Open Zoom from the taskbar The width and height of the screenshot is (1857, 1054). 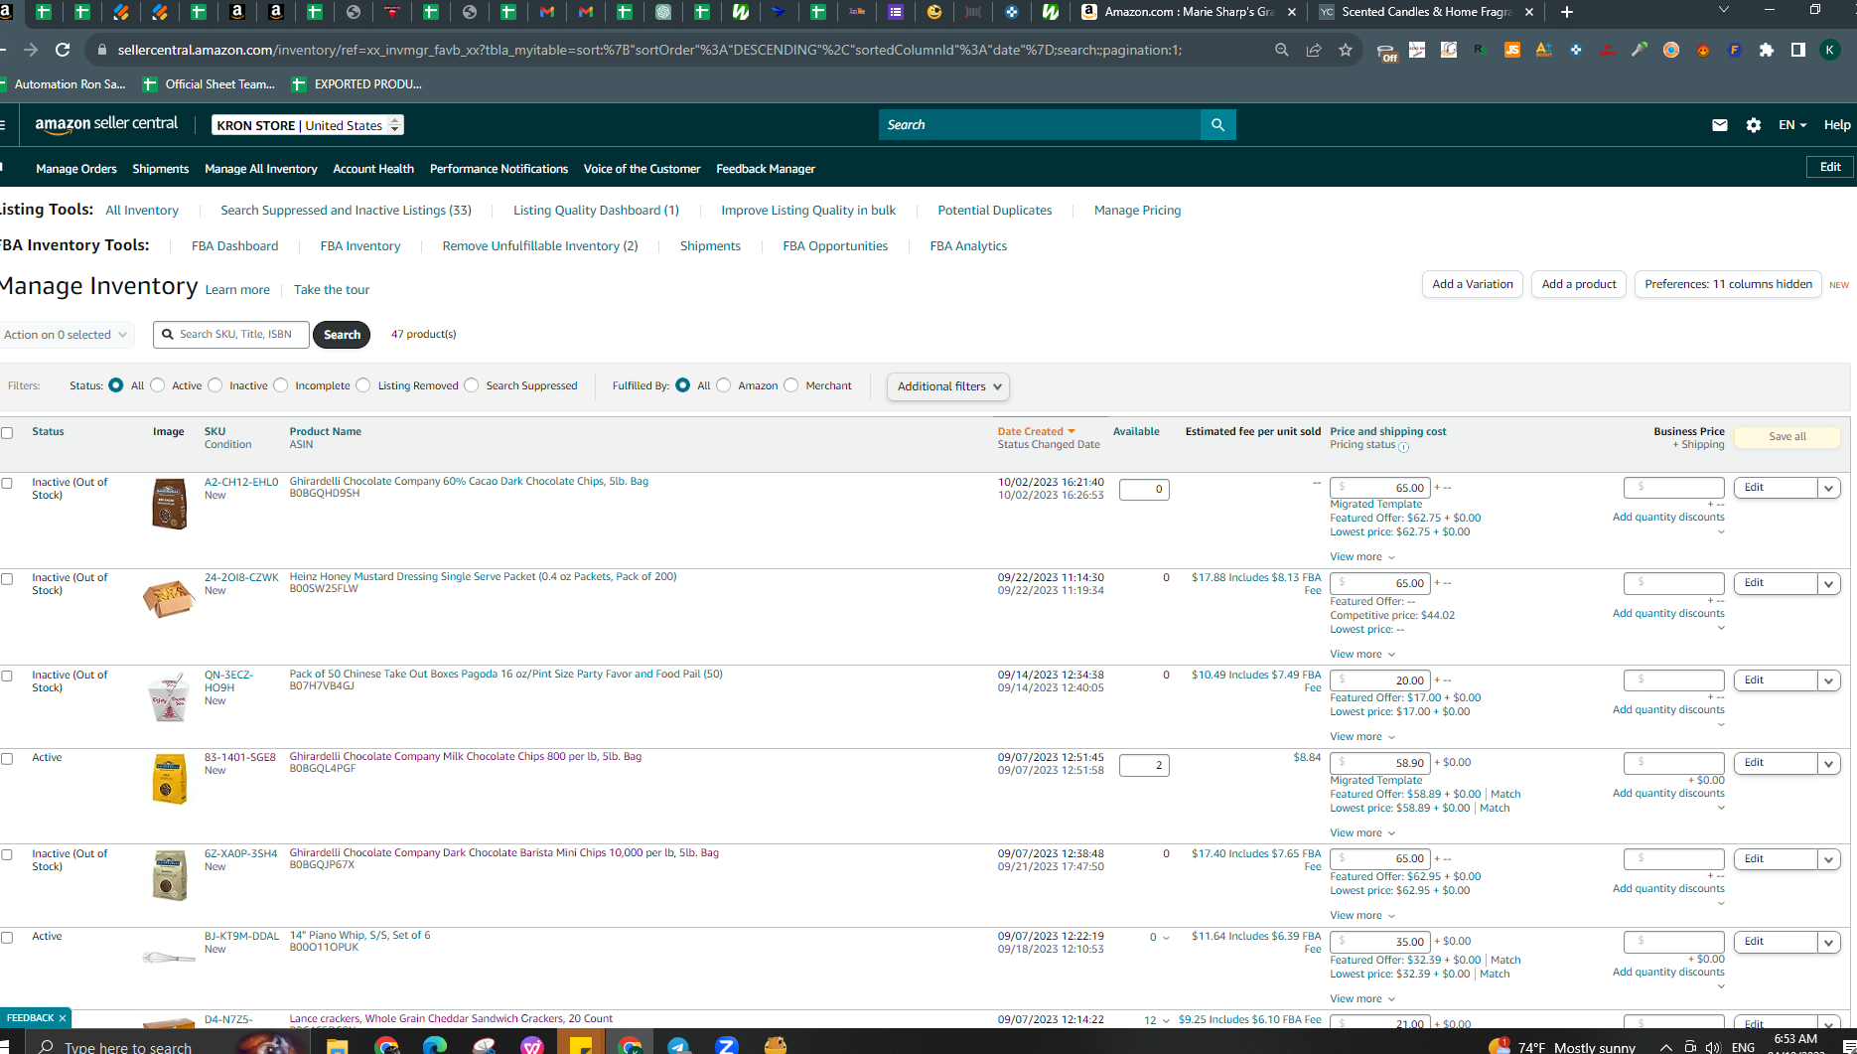coord(727,1044)
